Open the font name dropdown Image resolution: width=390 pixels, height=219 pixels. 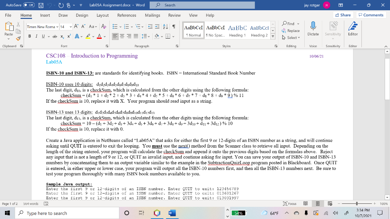57,27
